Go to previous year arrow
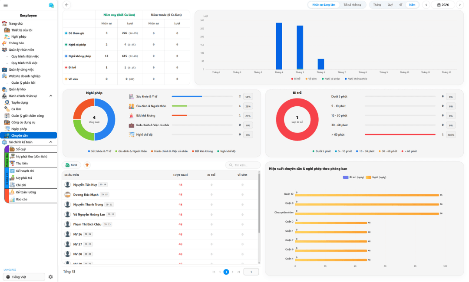The image size is (469, 282). [426, 5]
